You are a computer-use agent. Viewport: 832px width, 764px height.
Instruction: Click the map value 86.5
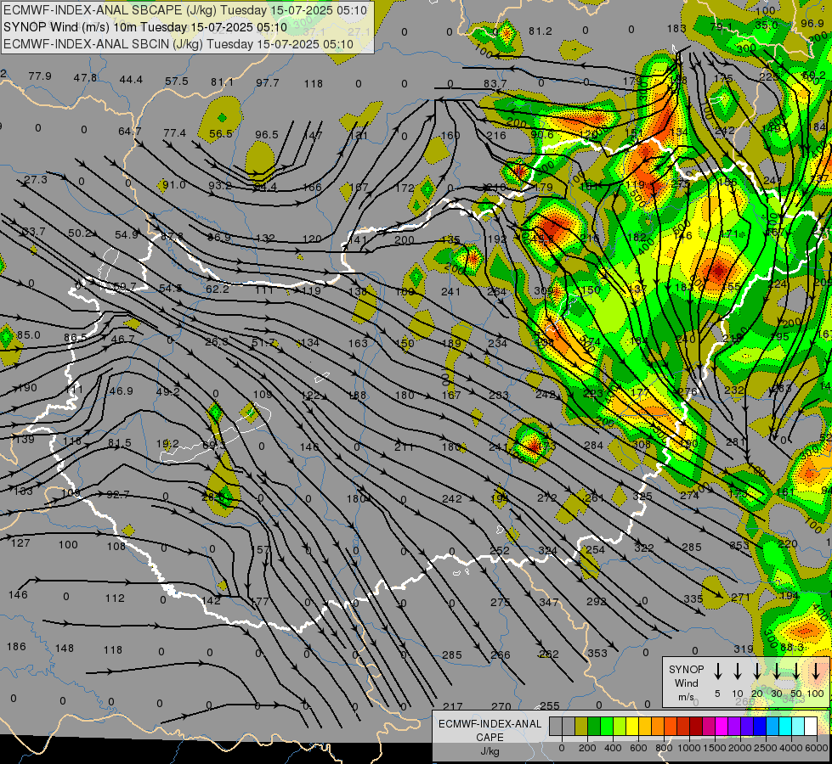tap(76, 337)
